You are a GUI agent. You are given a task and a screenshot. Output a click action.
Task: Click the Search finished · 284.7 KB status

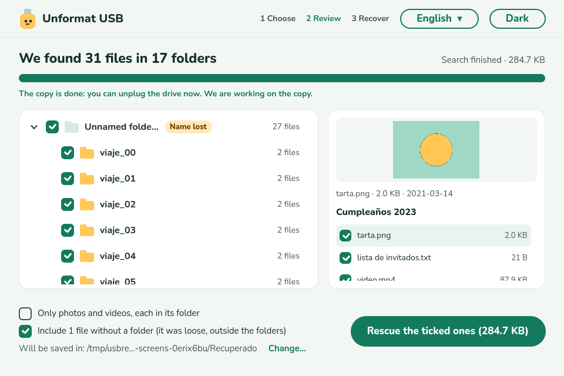[x=493, y=60]
